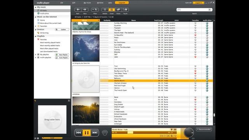Click the muffin icon near playback controls

pyautogui.click(x=105, y=133)
